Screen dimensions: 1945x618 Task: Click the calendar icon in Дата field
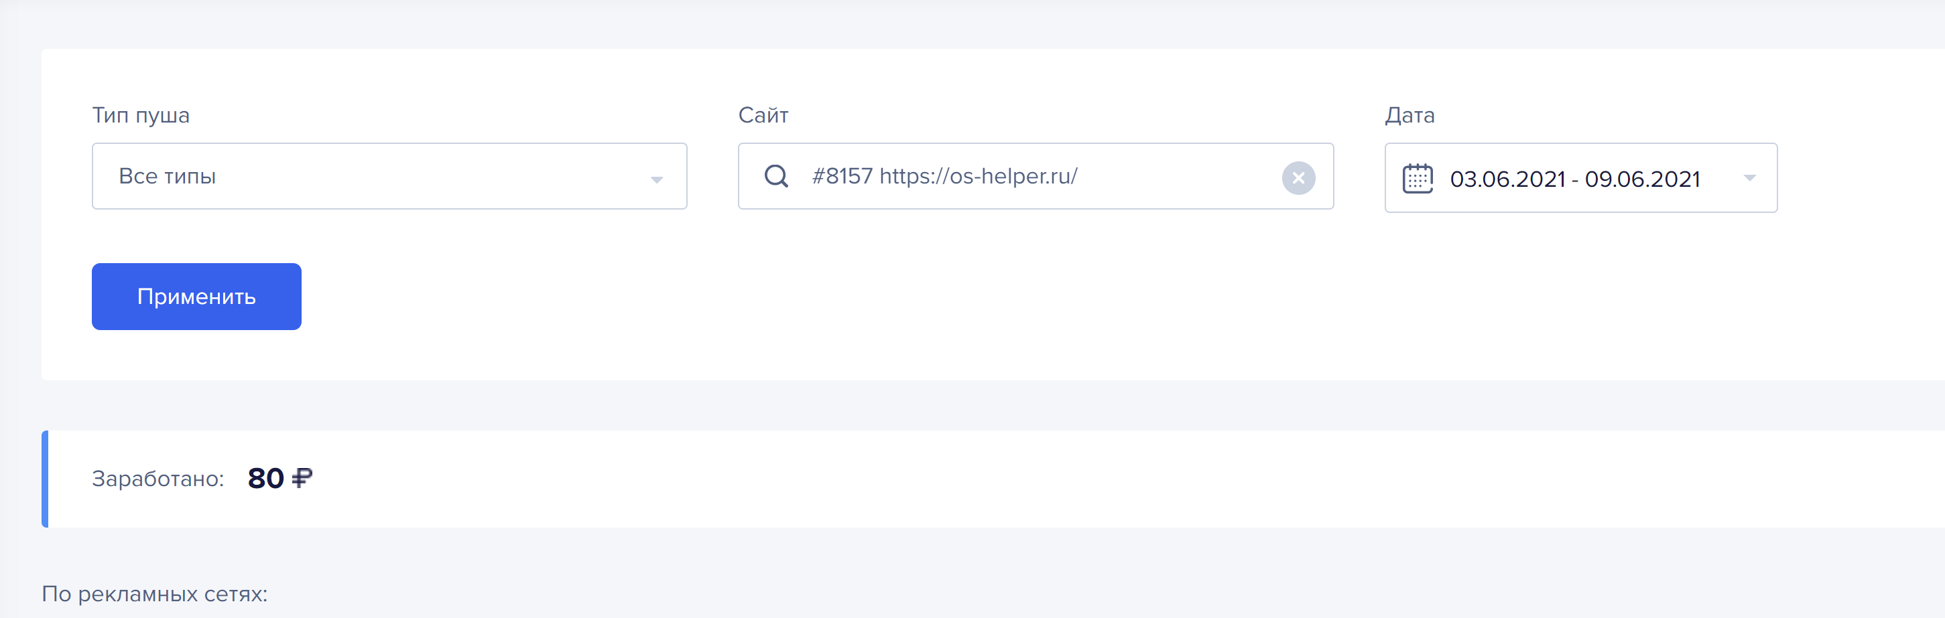[1418, 178]
